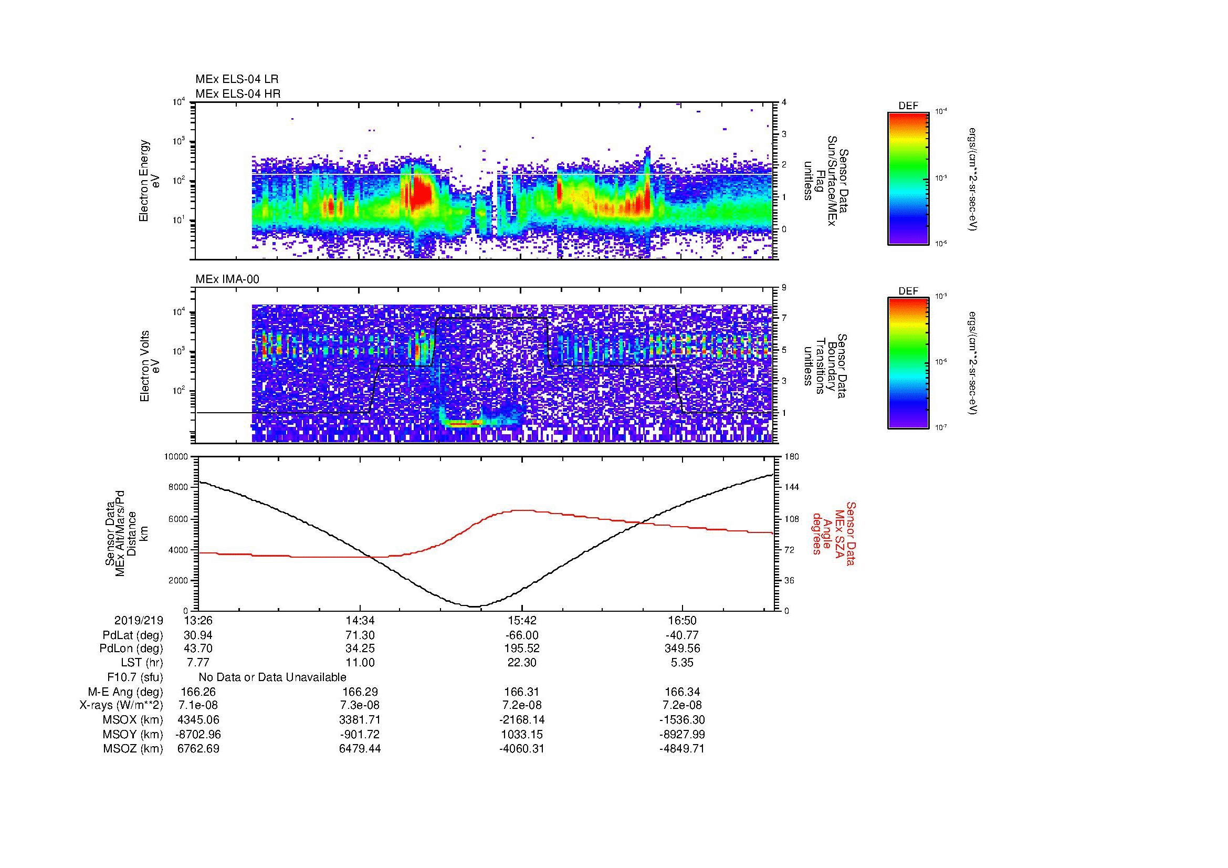Click the PdLat value '-66.00'
1228x868 pixels.
[521, 635]
